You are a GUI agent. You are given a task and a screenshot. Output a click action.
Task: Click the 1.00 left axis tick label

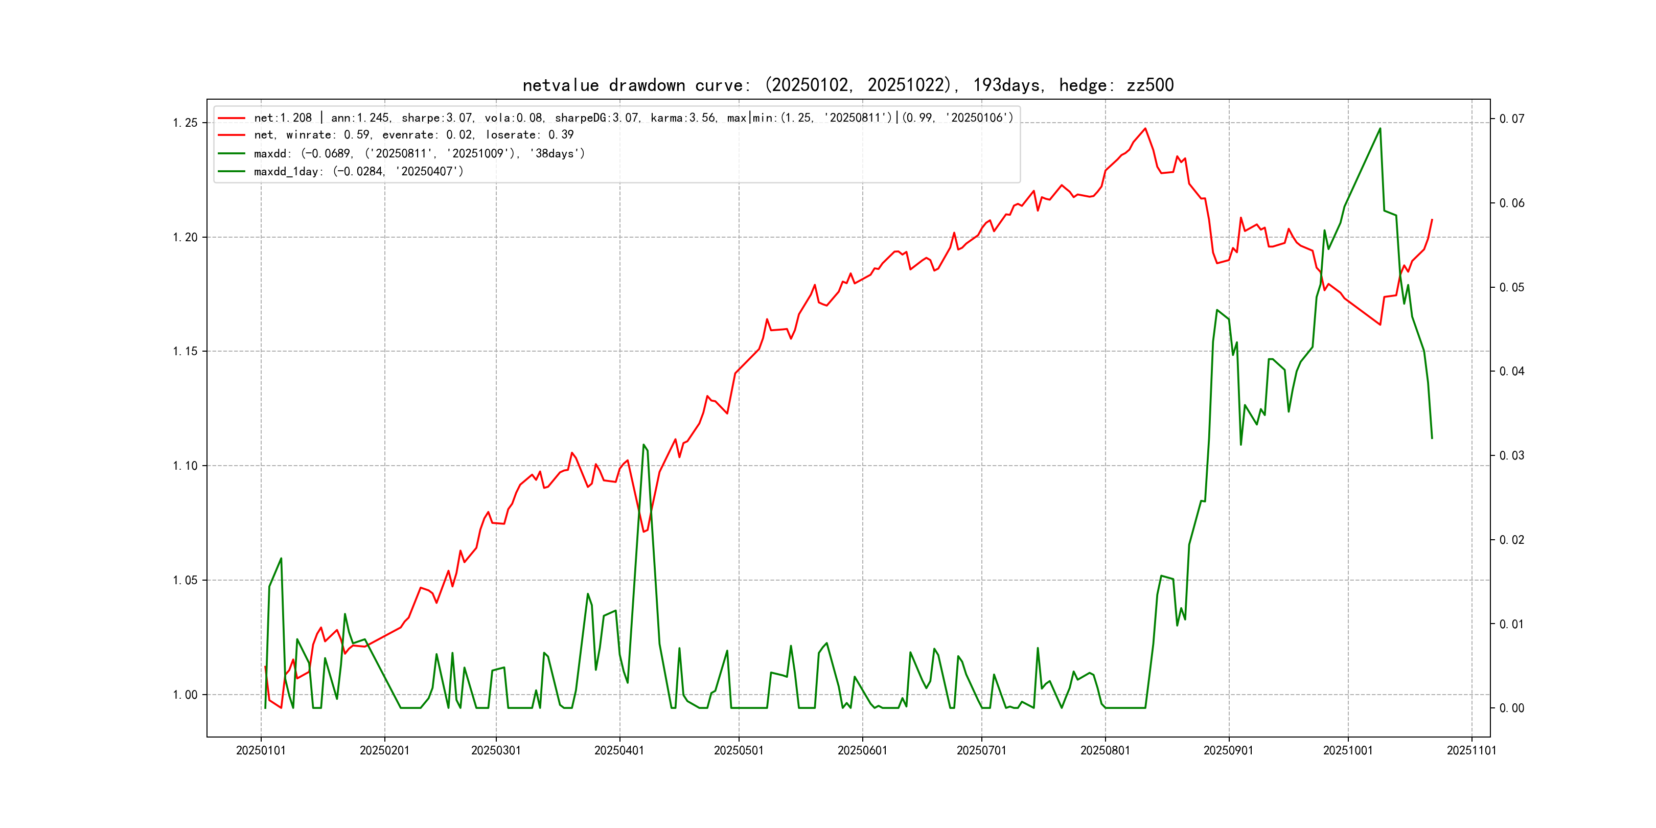(185, 694)
